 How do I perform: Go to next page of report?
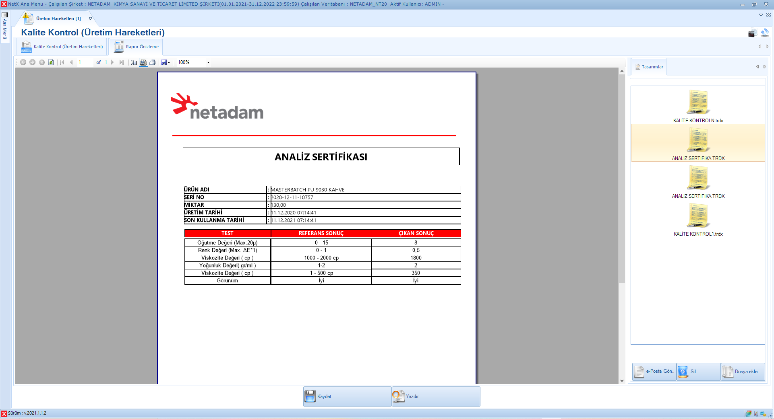(112, 62)
